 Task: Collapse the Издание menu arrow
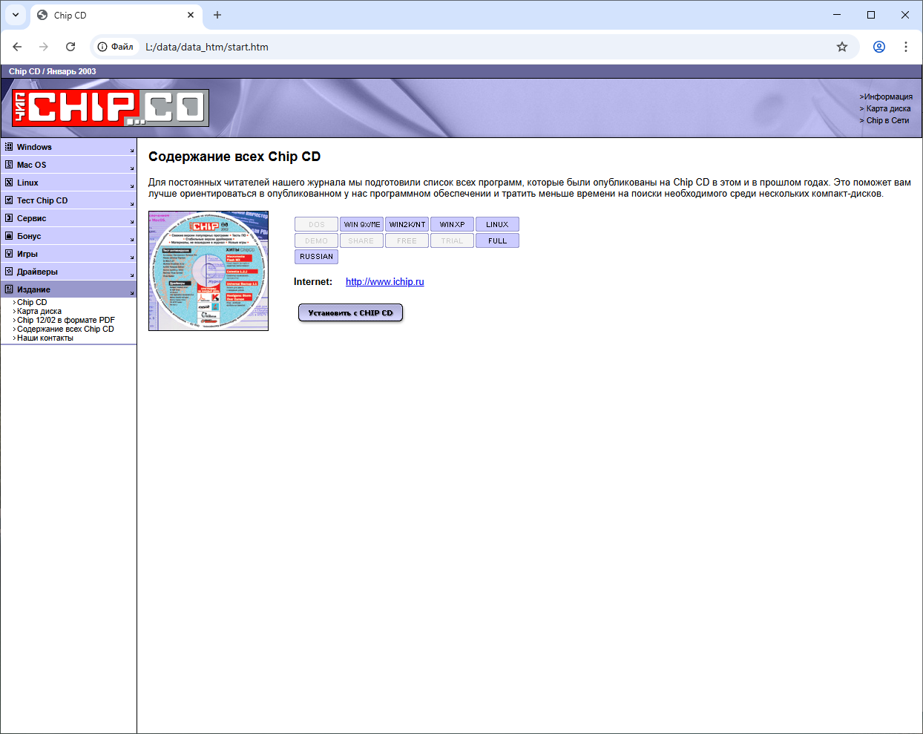pyautogui.click(x=132, y=292)
